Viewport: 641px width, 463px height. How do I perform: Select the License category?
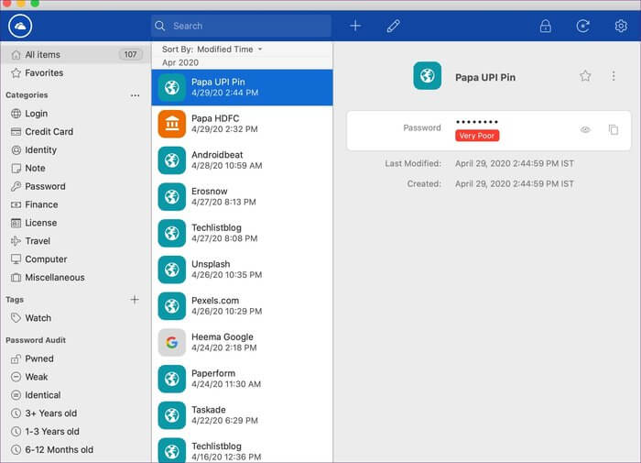click(74, 223)
